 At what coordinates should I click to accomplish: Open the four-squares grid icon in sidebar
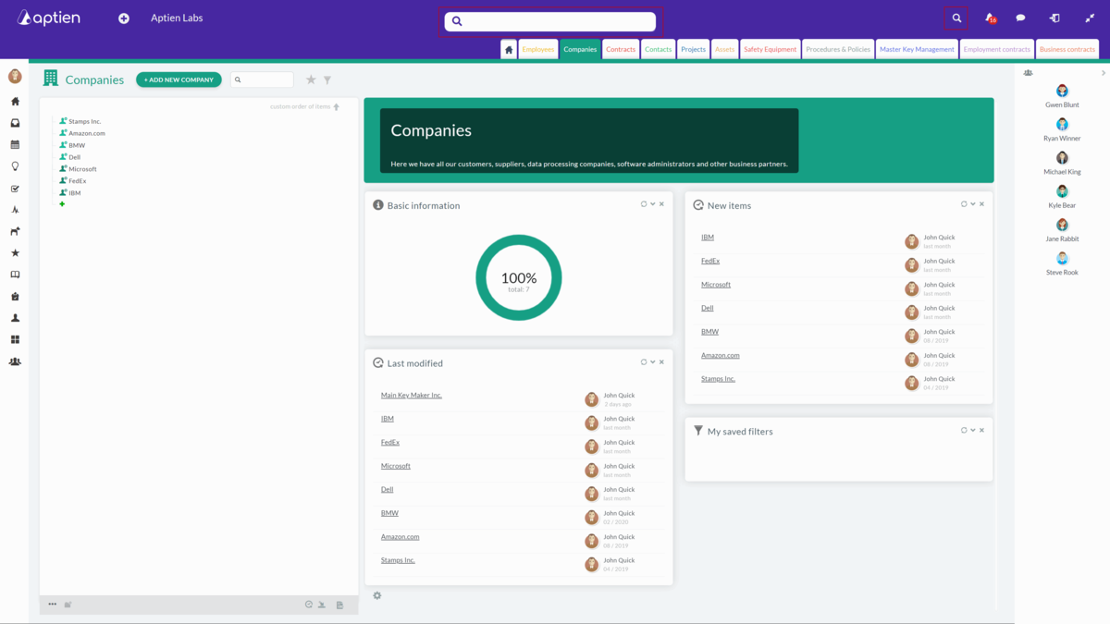tap(15, 340)
